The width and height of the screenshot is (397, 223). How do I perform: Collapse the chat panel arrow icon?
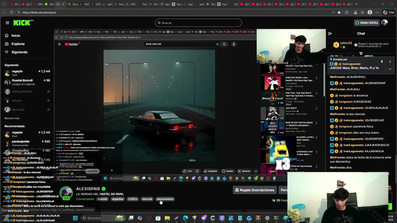[330, 33]
